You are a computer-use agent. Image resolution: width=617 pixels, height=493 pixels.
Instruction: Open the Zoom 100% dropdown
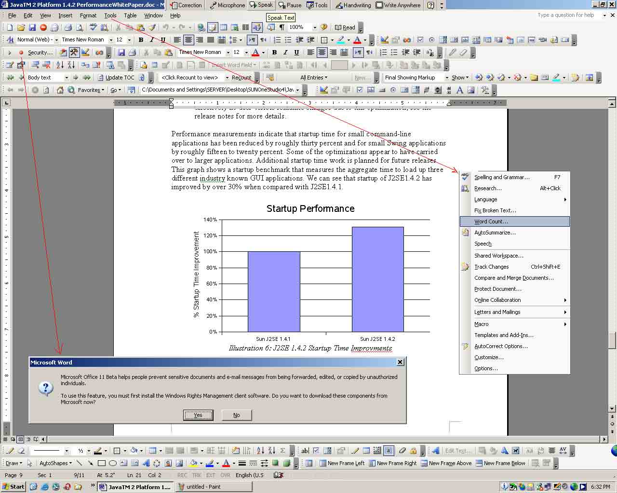tap(315, 27)
